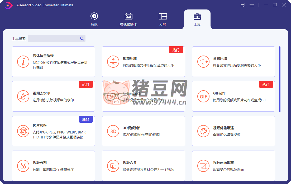The height and width of the screenshot is (184, 291).
Task: Select the 音频压缩 speaker icon
Action: coord(203,62)
